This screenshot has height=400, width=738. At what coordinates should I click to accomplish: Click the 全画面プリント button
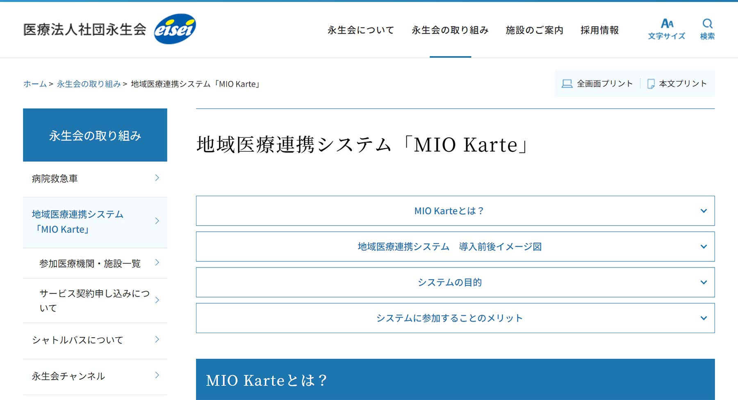597,84
